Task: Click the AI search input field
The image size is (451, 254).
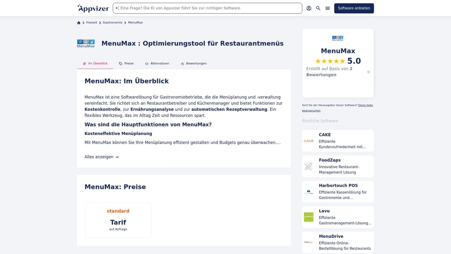Action: [207, 8]
